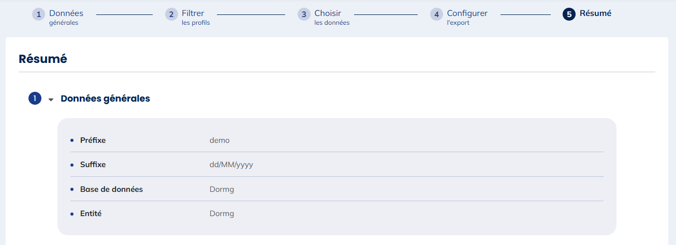
Task: Click the Préfixe row label
Action: tap(93, 140)
